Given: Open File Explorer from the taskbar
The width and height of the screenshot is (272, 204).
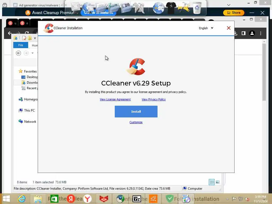Looking at the screenshot, I should (38, 199).
